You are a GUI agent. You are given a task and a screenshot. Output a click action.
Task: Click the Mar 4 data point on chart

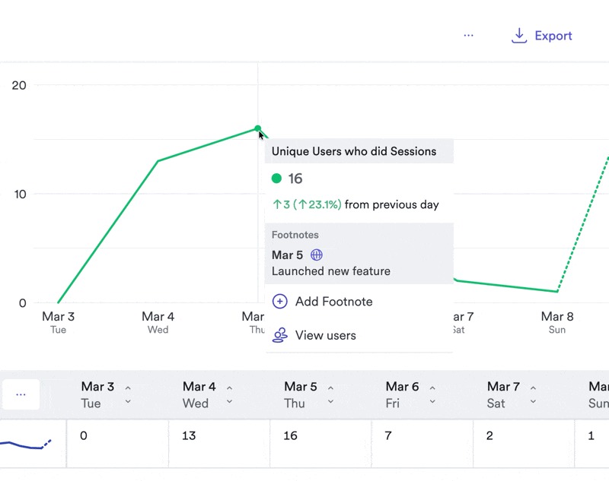coord(158,161)
